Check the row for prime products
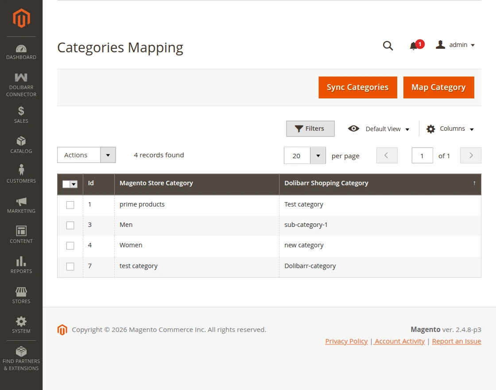 (70, 205)
